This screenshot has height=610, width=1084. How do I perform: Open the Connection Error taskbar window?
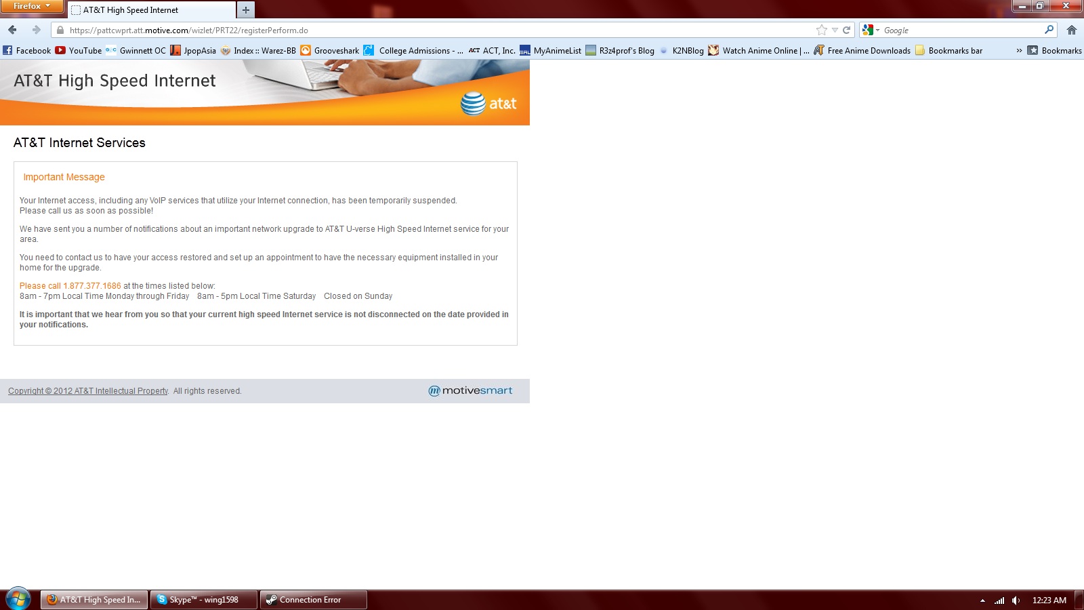coord(314,600)
